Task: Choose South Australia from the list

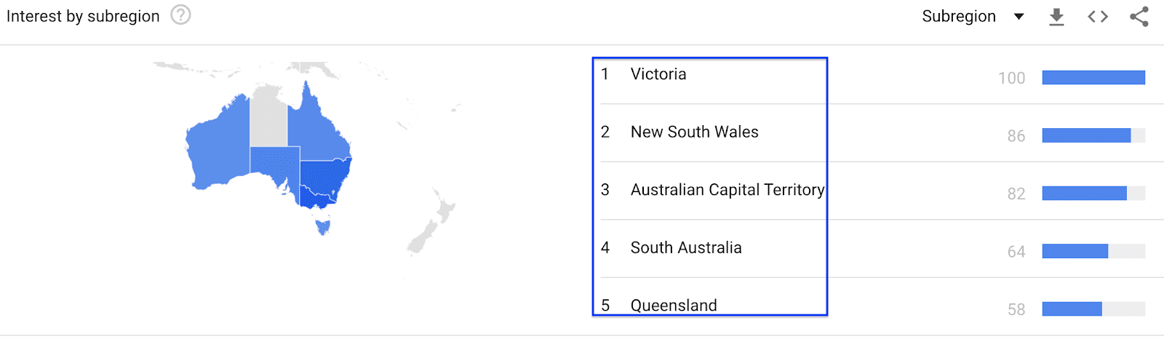Action: pyautogui.click(x=685, y=248)
